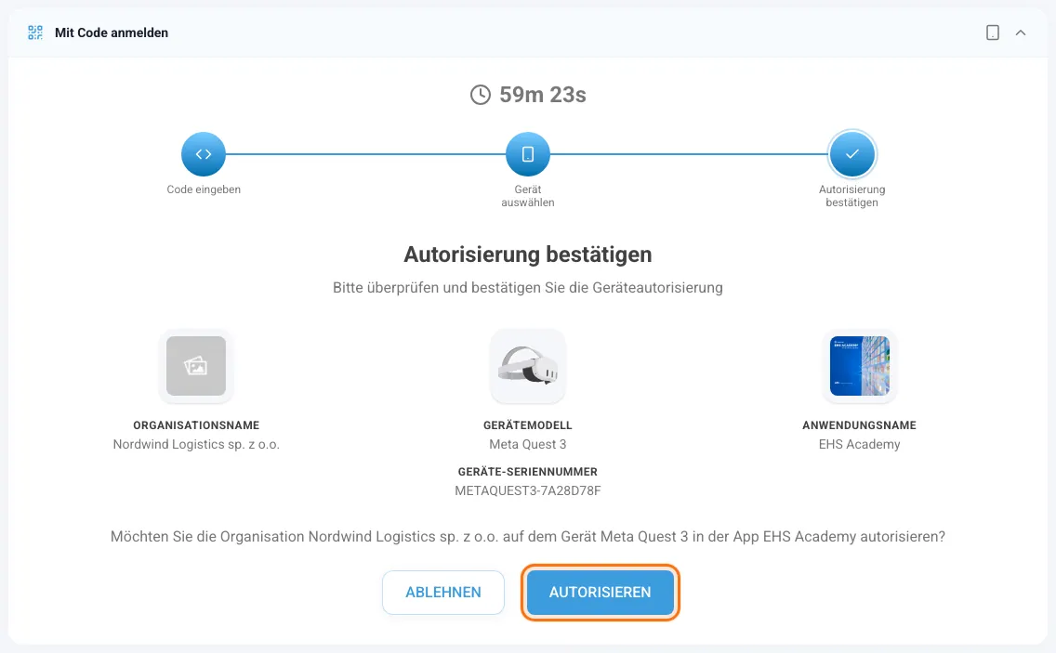Click the EHS Academy application name value
The width and height of the screenshot is (1056, 653).
pos(859,444)
